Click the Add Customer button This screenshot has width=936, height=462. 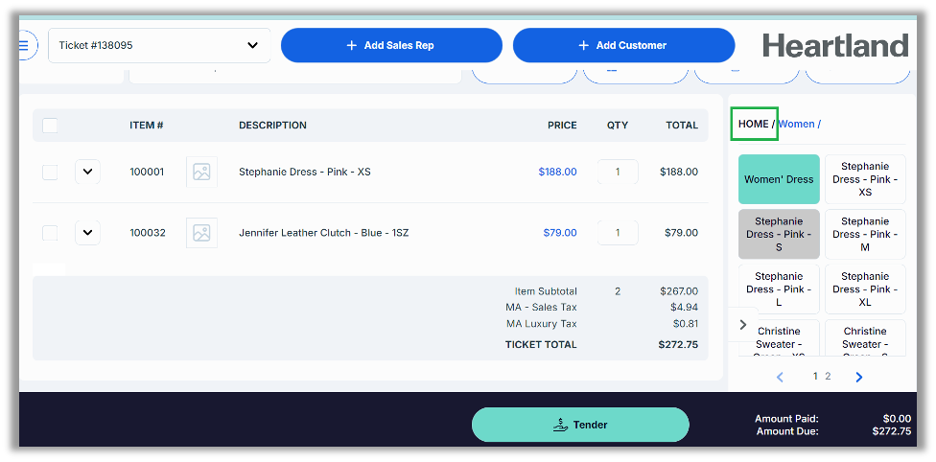[x=623, y=45]
